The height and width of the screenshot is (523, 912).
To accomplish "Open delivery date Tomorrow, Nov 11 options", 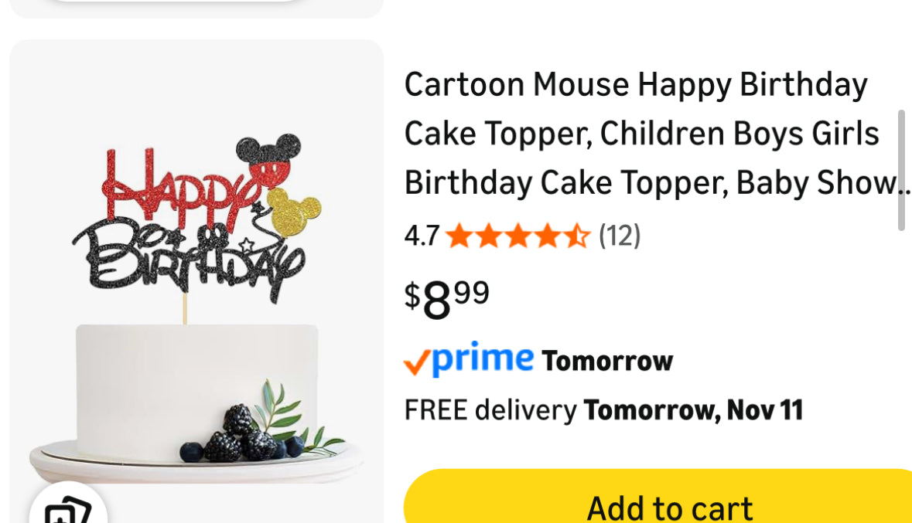I will 693,409.
